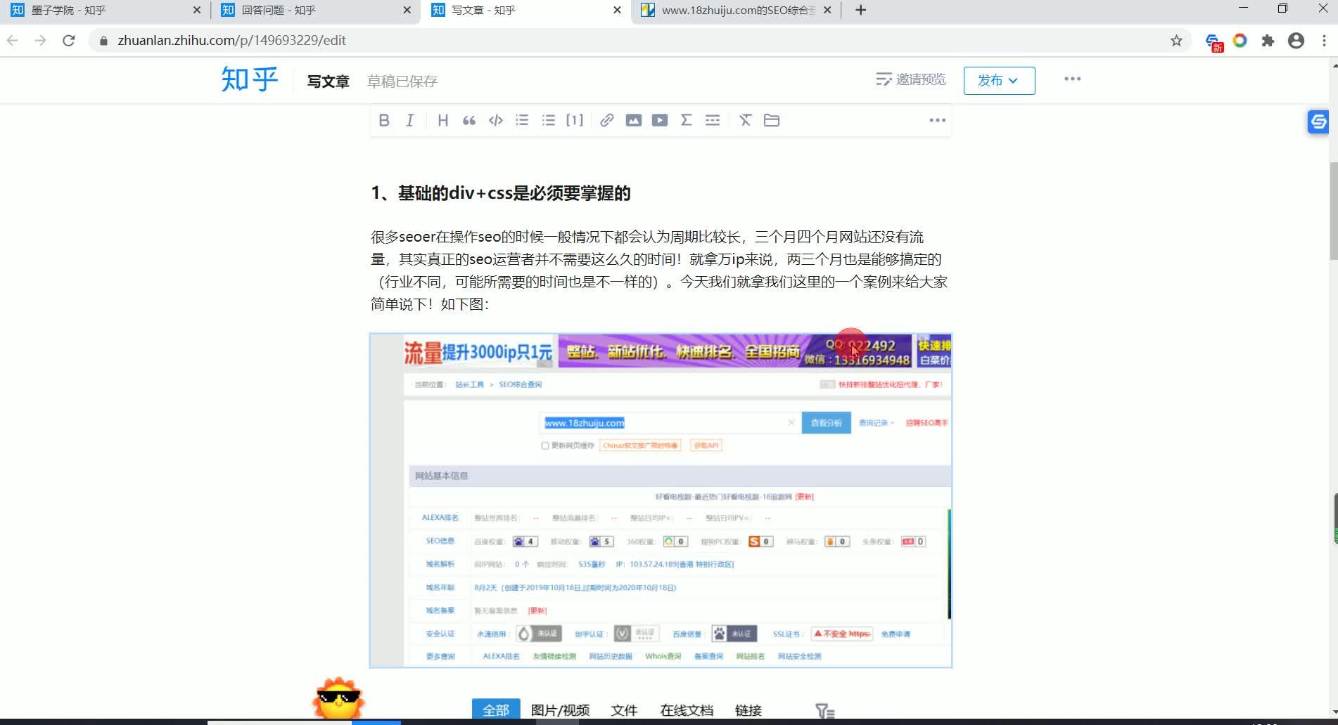Select the 文件 tab
This screenshot has height=725, width=1338.
pos(624,710)
